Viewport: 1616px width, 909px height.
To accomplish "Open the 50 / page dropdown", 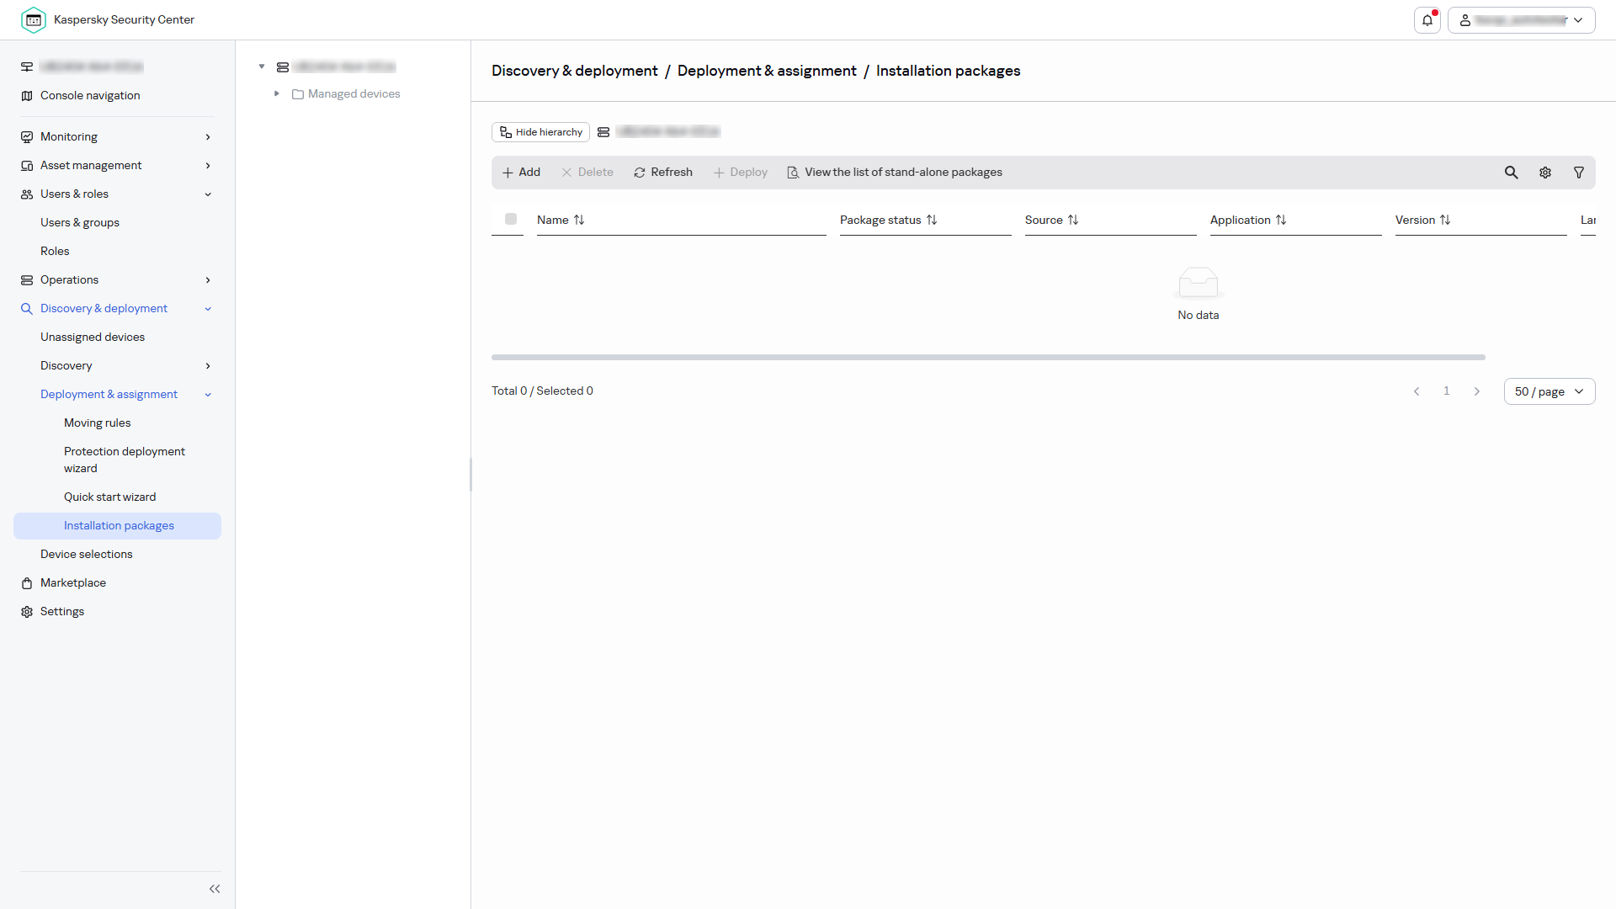I will pos(1550,391).
